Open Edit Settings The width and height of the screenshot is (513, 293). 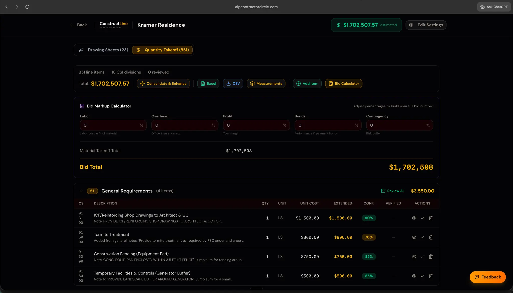point(426,25)
